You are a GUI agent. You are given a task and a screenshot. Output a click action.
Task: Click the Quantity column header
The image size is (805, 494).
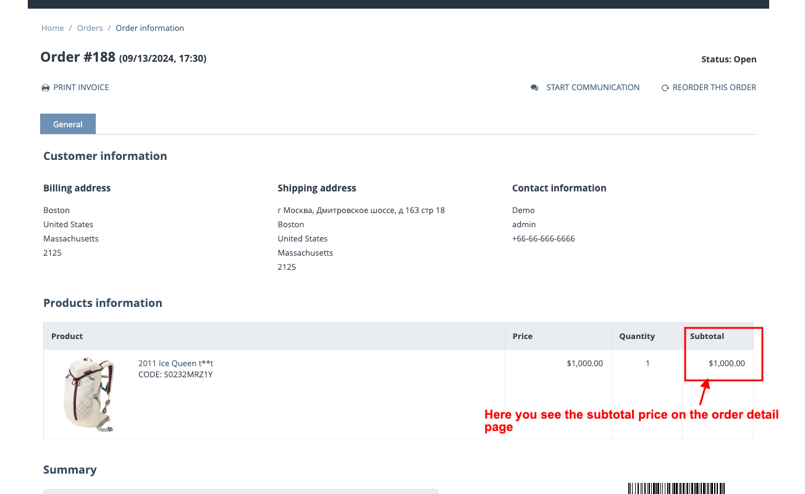pos(636,336)
